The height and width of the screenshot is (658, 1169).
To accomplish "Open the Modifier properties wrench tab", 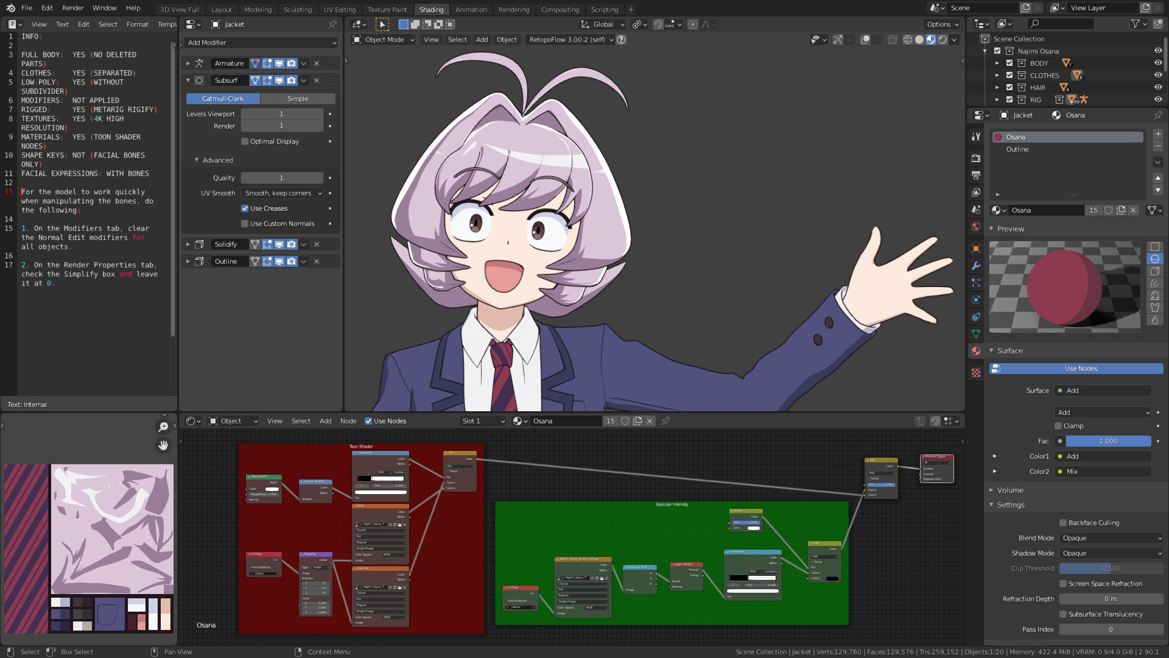I will (x=976, y=266).
